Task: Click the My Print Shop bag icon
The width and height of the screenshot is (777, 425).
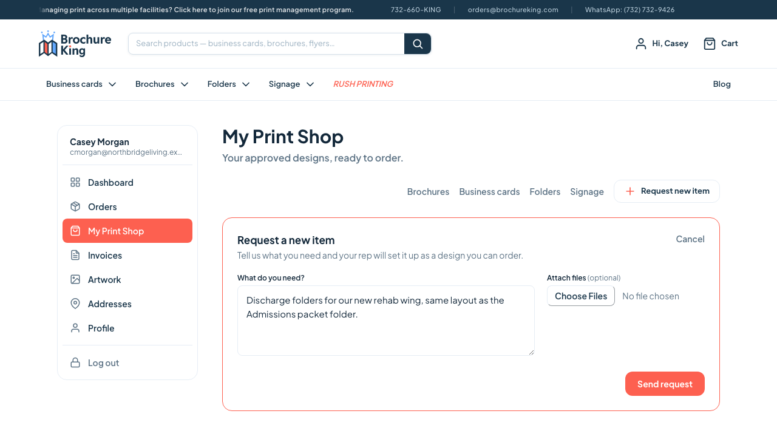Action: click(75, 231)
